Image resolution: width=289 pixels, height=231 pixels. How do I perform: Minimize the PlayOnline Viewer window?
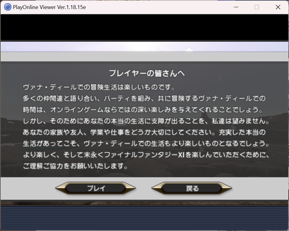click(236, 7)
